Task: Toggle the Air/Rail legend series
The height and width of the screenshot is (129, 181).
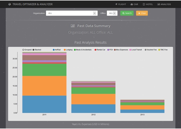Action: pos(57,50)
